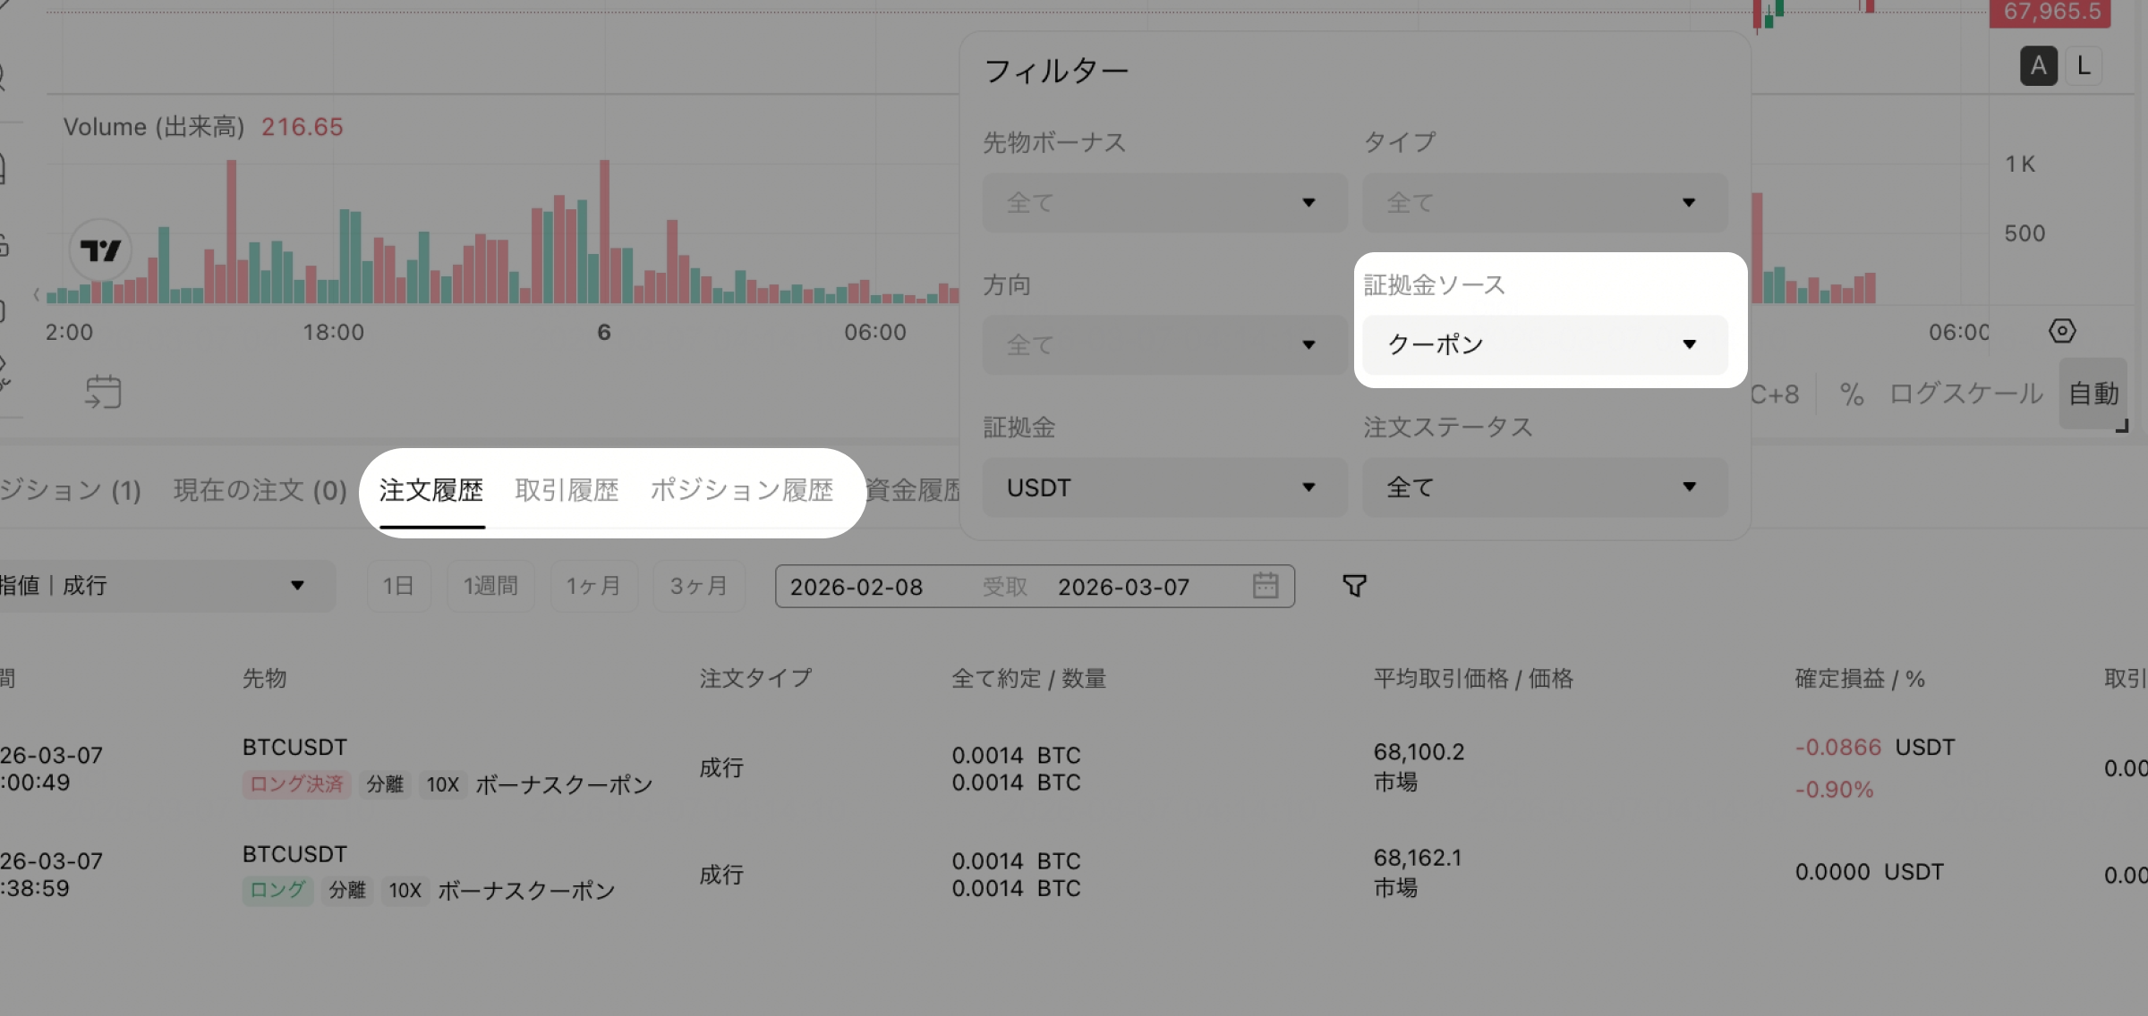Click the chart scroll-left arrow
Viewport: 2148px width, 1016px height.
tap(37, 294)
